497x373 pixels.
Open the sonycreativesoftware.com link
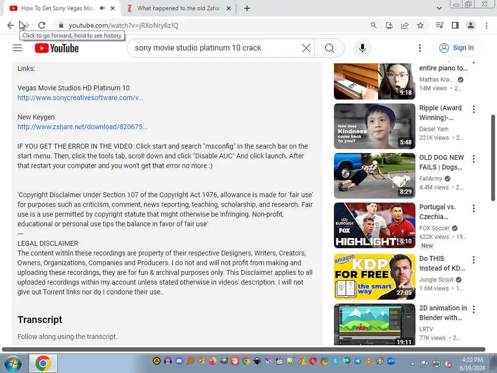(81, 98)
